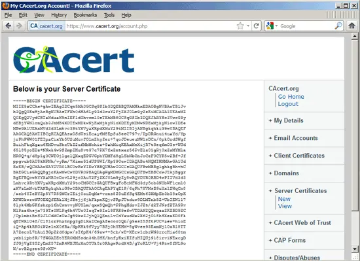Expand the My Details section
This screenshot has height=261, width=360.
tap(286, 120)
